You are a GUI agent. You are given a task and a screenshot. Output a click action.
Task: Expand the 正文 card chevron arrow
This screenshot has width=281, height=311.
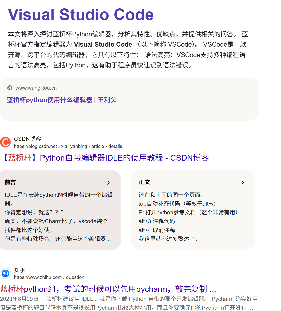(242, 183)
